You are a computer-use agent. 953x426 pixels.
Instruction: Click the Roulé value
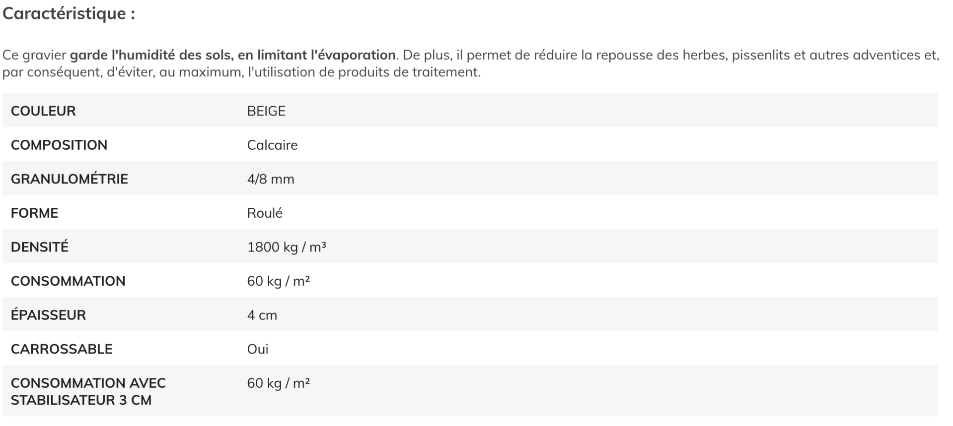click(265, 213)
